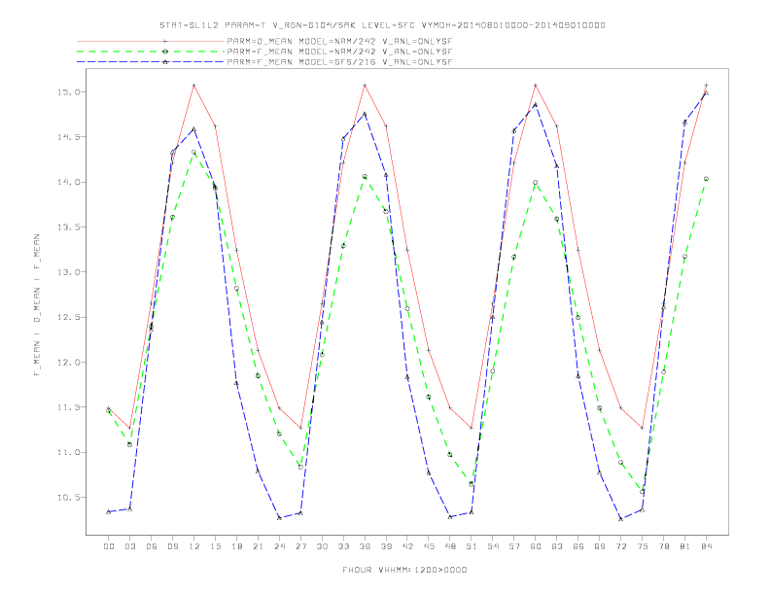Image resolution: width=770 pixels, height=595 pixels.
Task: Click the 72 forecast hour tick label
Action: [620, 546]
